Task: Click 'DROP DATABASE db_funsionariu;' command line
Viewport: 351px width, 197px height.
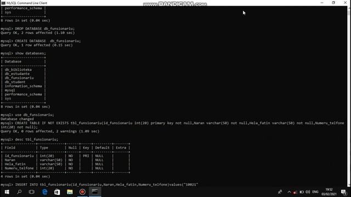Action: (x=38, y=28)
